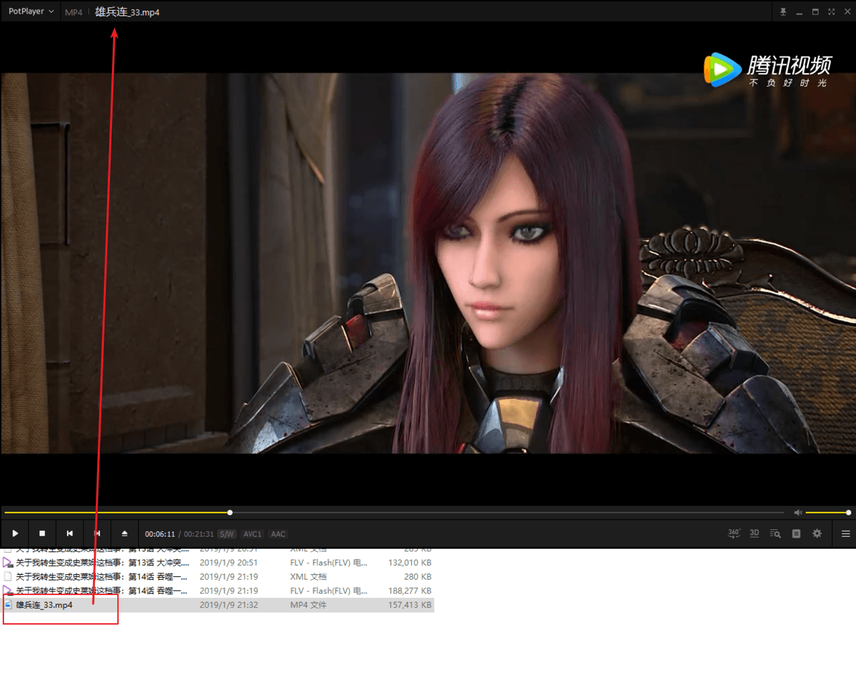Click the AAC audio codec indicator

coord(278,534)
